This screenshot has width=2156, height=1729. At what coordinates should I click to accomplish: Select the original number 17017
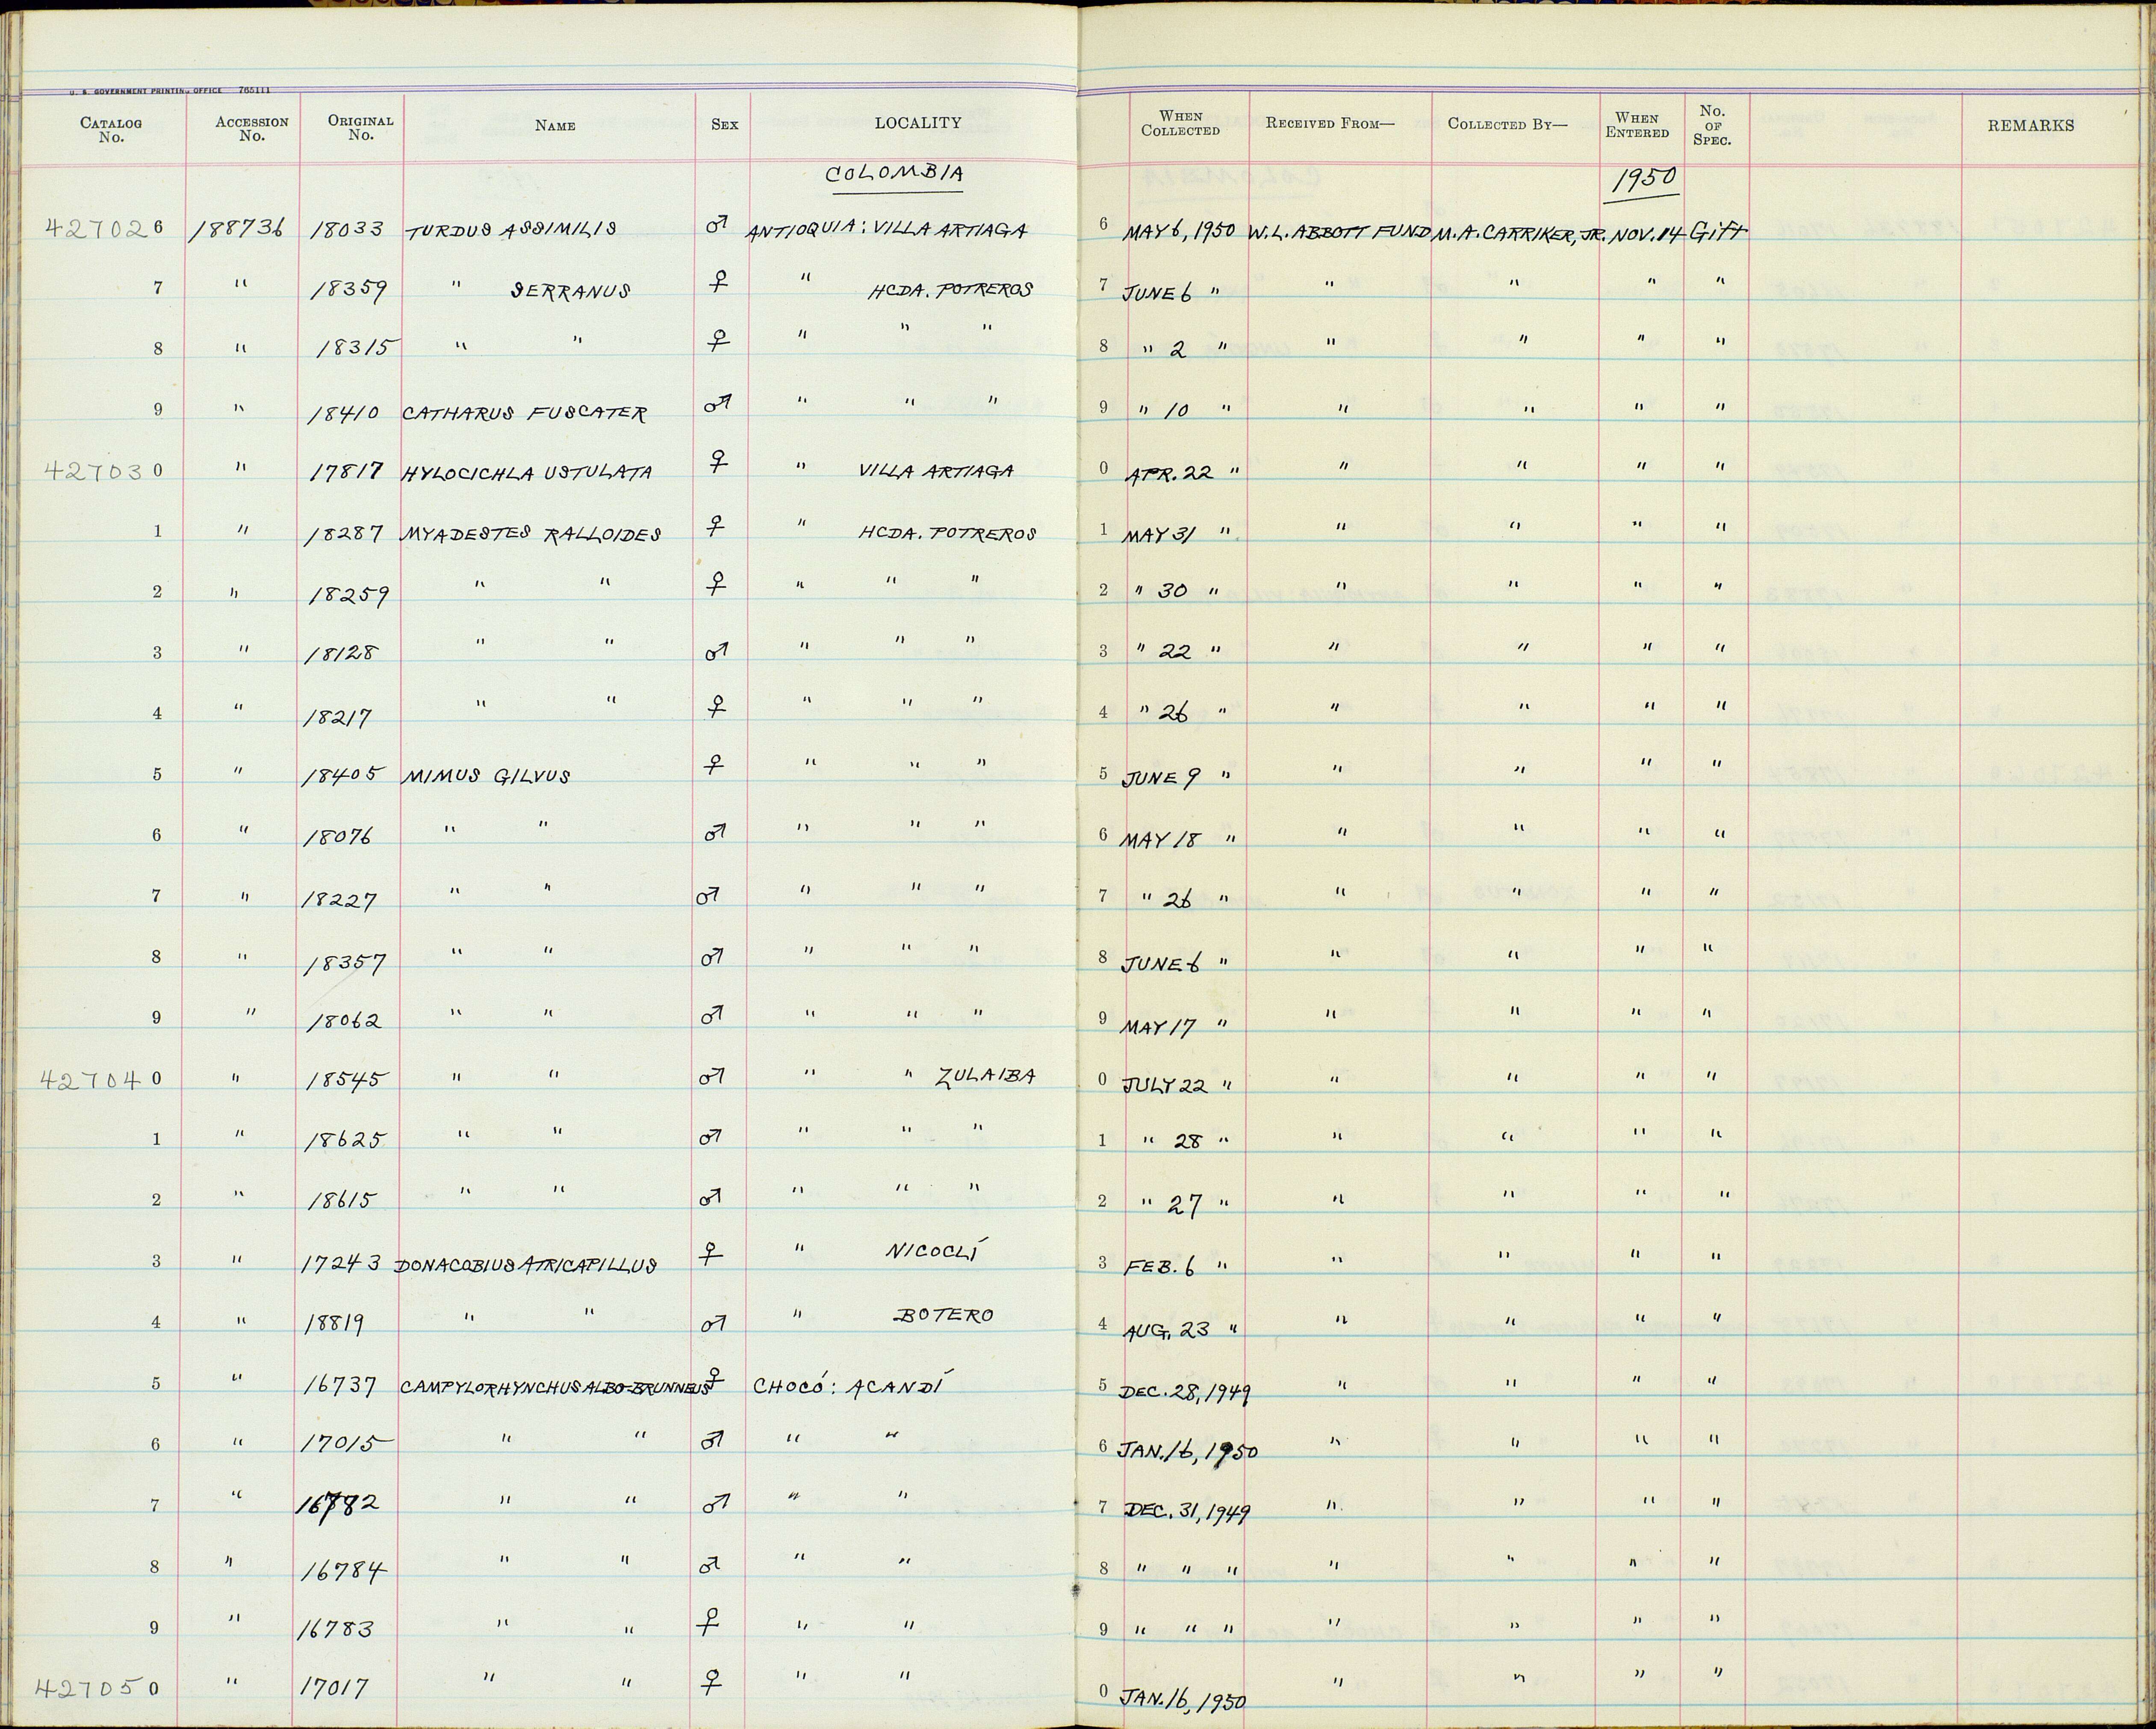coord(335,1688)
